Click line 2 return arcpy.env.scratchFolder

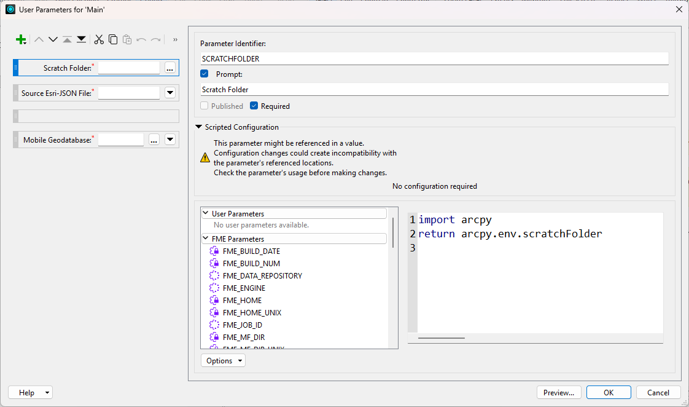pos(510,234)
